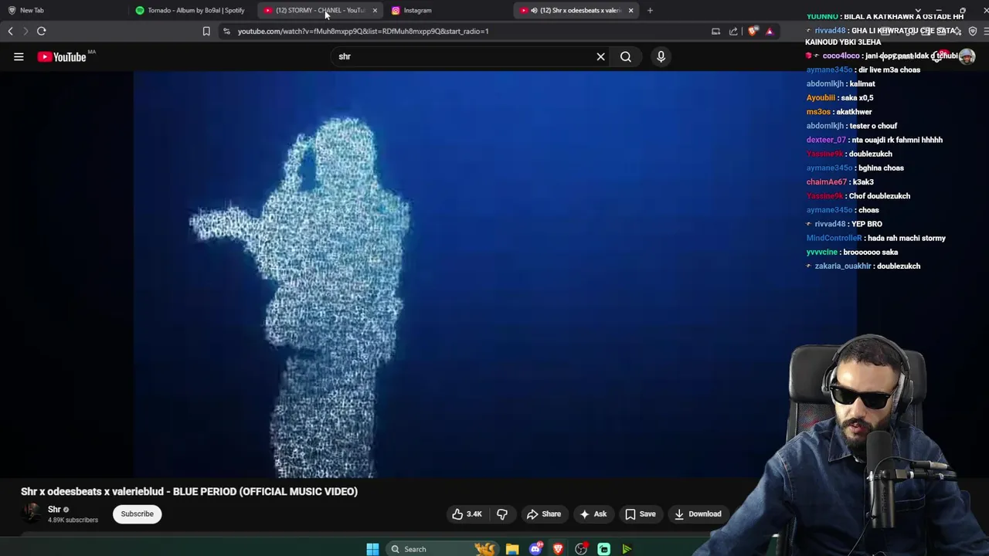Open the Windows Start menu

[x=372, y=549]
